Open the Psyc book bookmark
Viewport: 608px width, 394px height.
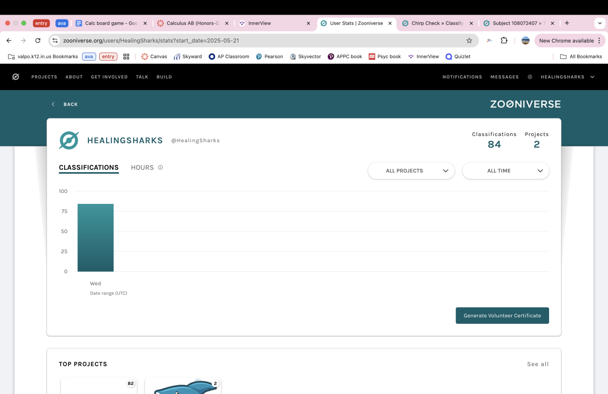tap(385, 56)
